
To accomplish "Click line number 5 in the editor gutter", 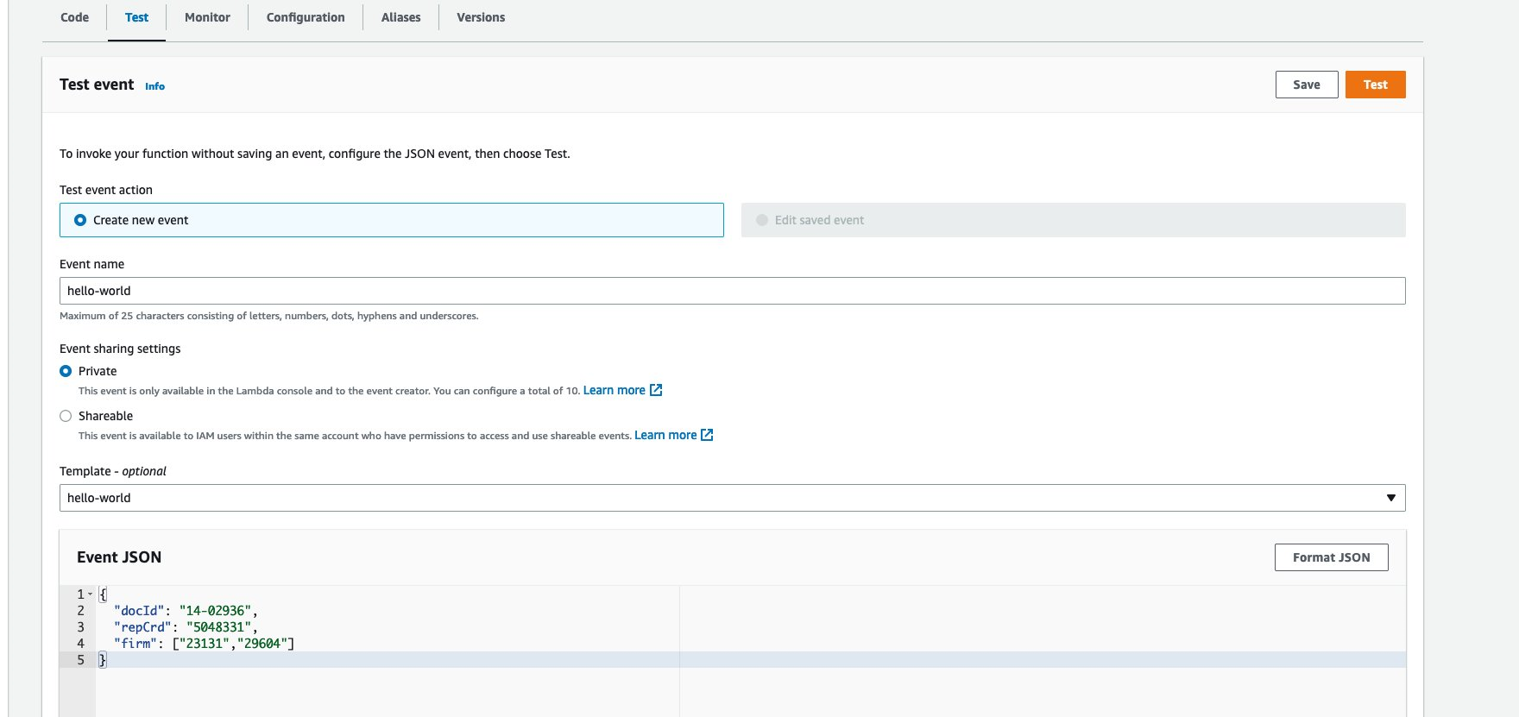I will [81, 660].
